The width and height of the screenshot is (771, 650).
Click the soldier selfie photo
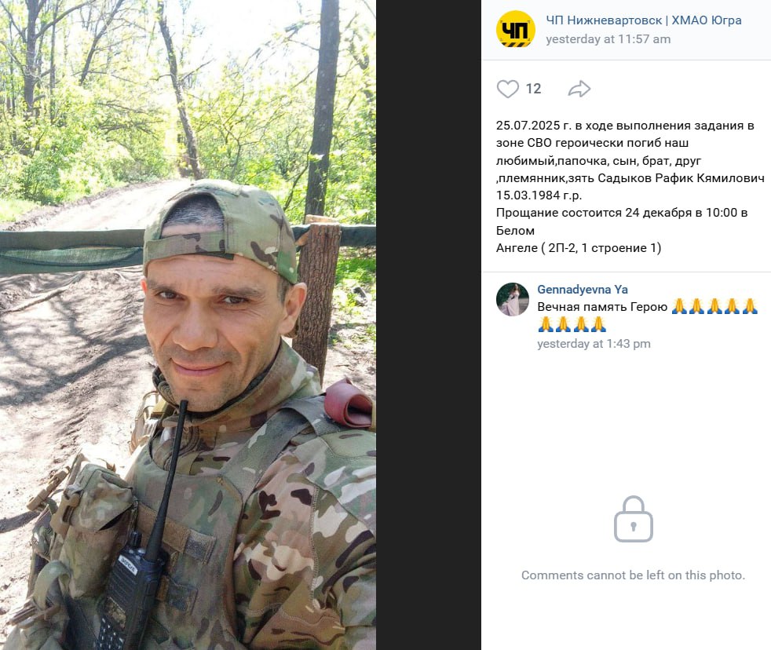[x=188, y=325]
